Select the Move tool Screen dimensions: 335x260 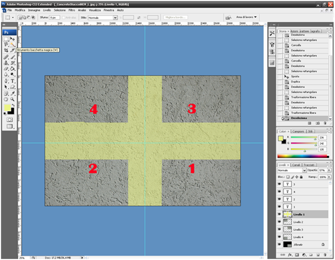12,38
